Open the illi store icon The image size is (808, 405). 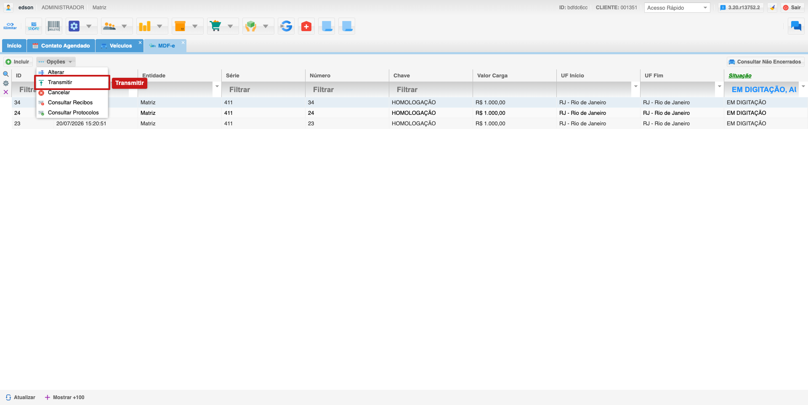tap(34, 26)
